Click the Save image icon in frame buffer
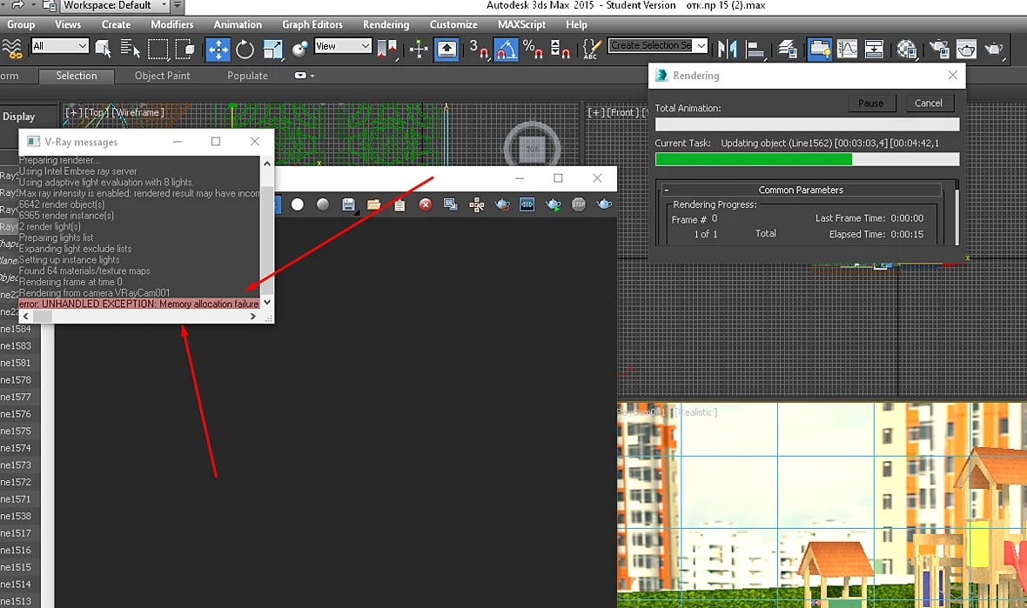Viewport: 1027px width, 608px height. pyautogui.click(x=348, y=205)
